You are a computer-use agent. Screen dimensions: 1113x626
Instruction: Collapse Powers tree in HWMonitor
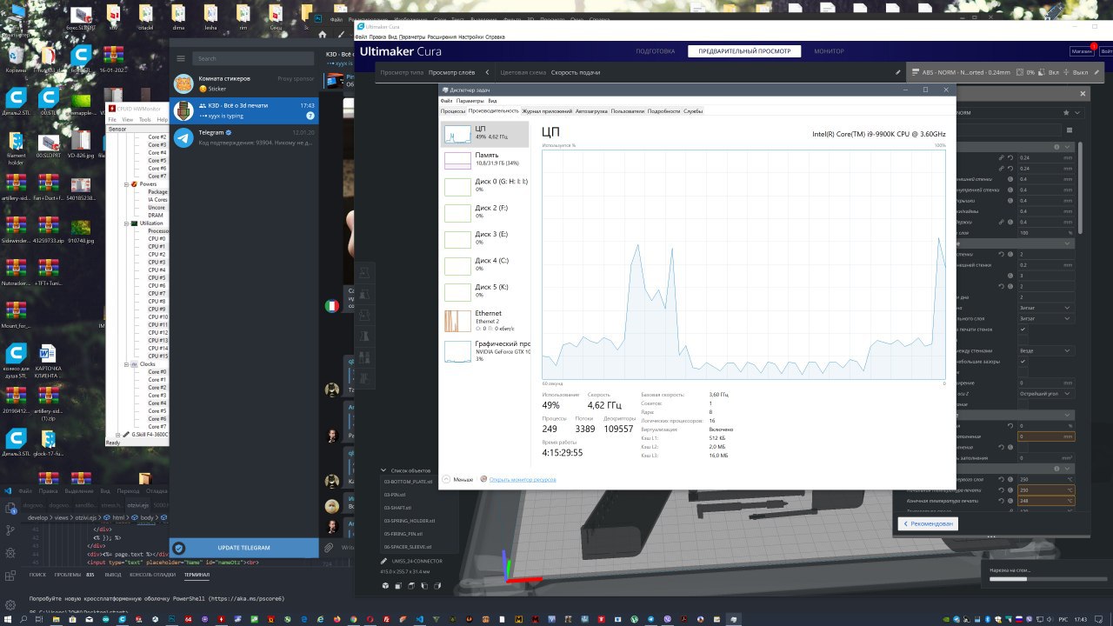click(x=126, y=183)
